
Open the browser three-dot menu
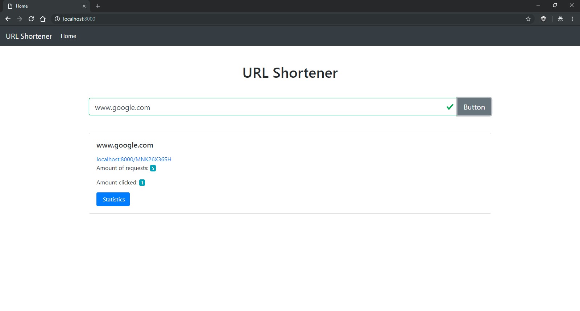(572, 19)
